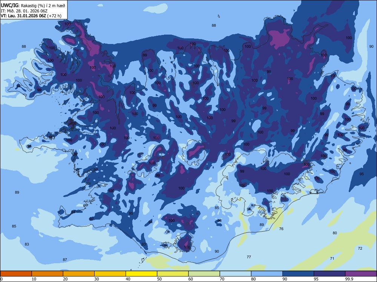Click the legend tick label '20'
377x282 pixels.
coord(65,279)
